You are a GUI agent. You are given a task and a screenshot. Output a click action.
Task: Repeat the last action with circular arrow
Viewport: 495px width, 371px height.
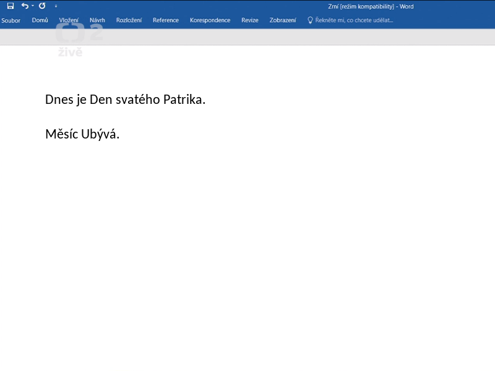tap(42, 6)
